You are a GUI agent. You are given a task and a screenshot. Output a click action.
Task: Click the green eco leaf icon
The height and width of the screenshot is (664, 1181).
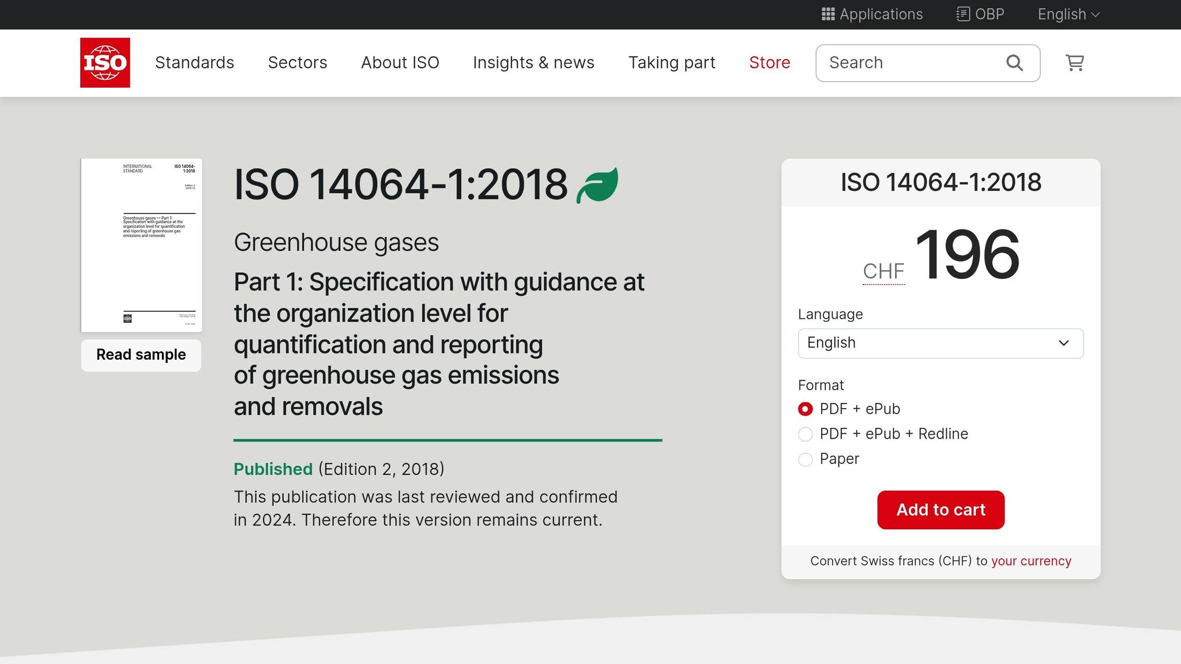[x=597, y=183]
